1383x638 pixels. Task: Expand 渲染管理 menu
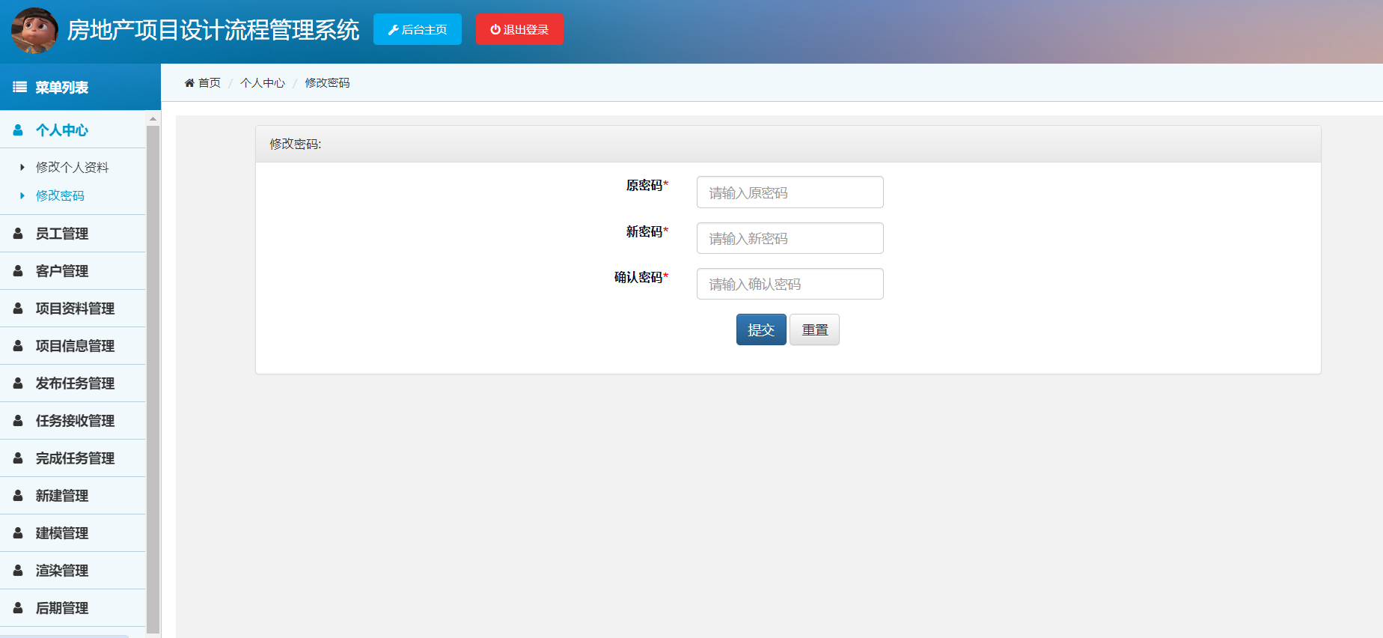click(x=73, y=571)
